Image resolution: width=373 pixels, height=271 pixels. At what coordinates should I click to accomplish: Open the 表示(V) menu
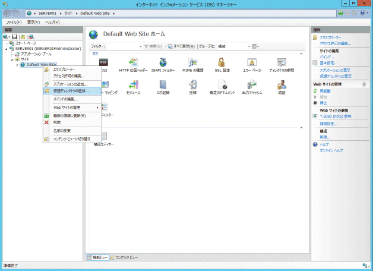click(x=33, y=22)
